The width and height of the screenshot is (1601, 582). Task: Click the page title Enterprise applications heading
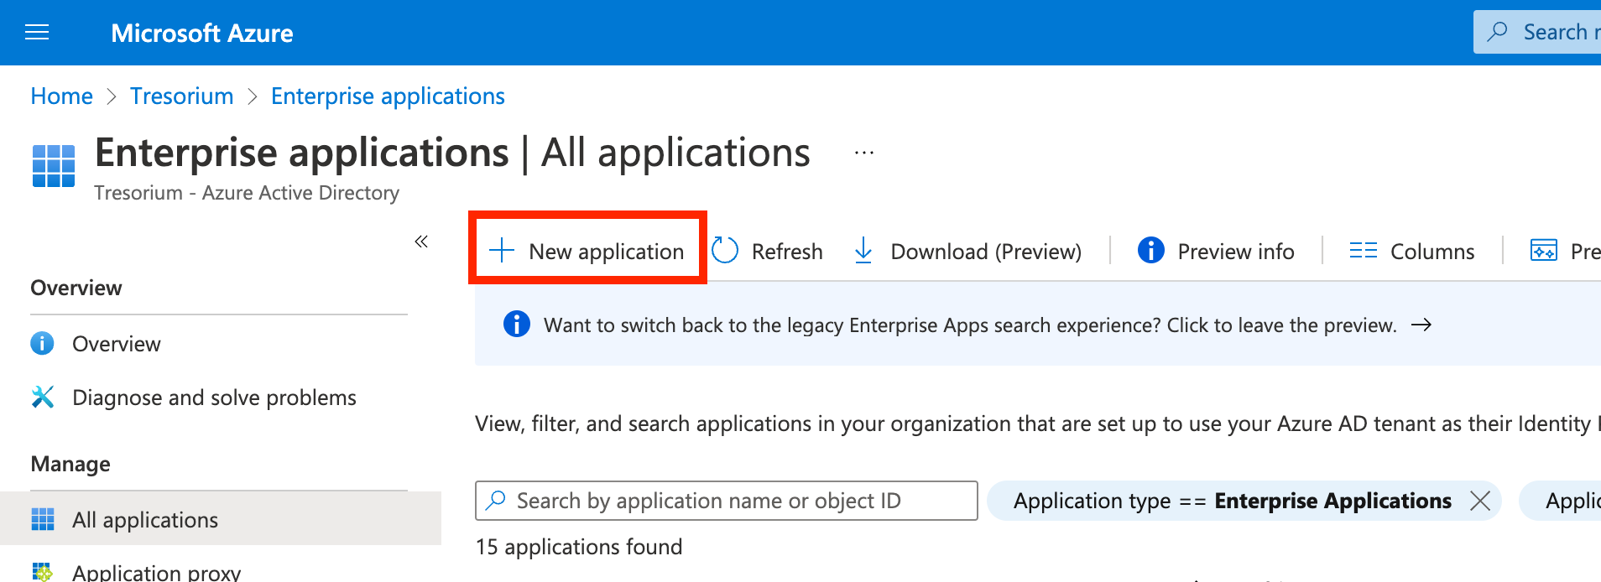pyautogui.click(x=453, y=153)
